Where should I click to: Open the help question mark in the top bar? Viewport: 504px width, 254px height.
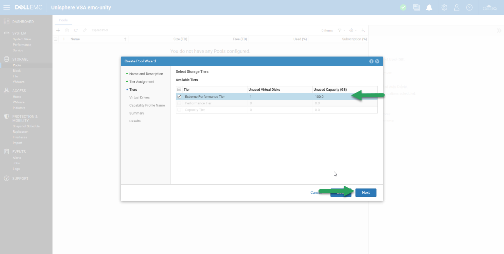pyautogui.click(x=469, y=7)
